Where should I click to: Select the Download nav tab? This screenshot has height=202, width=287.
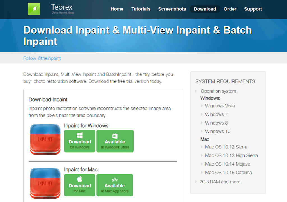[x=205, y=9]
